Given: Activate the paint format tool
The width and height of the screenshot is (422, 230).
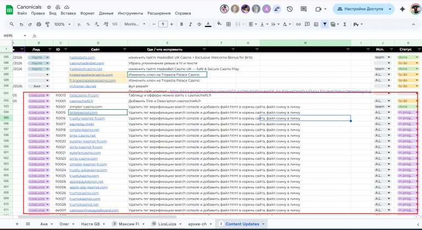Looking at the screenshot, I should [47, 24].
